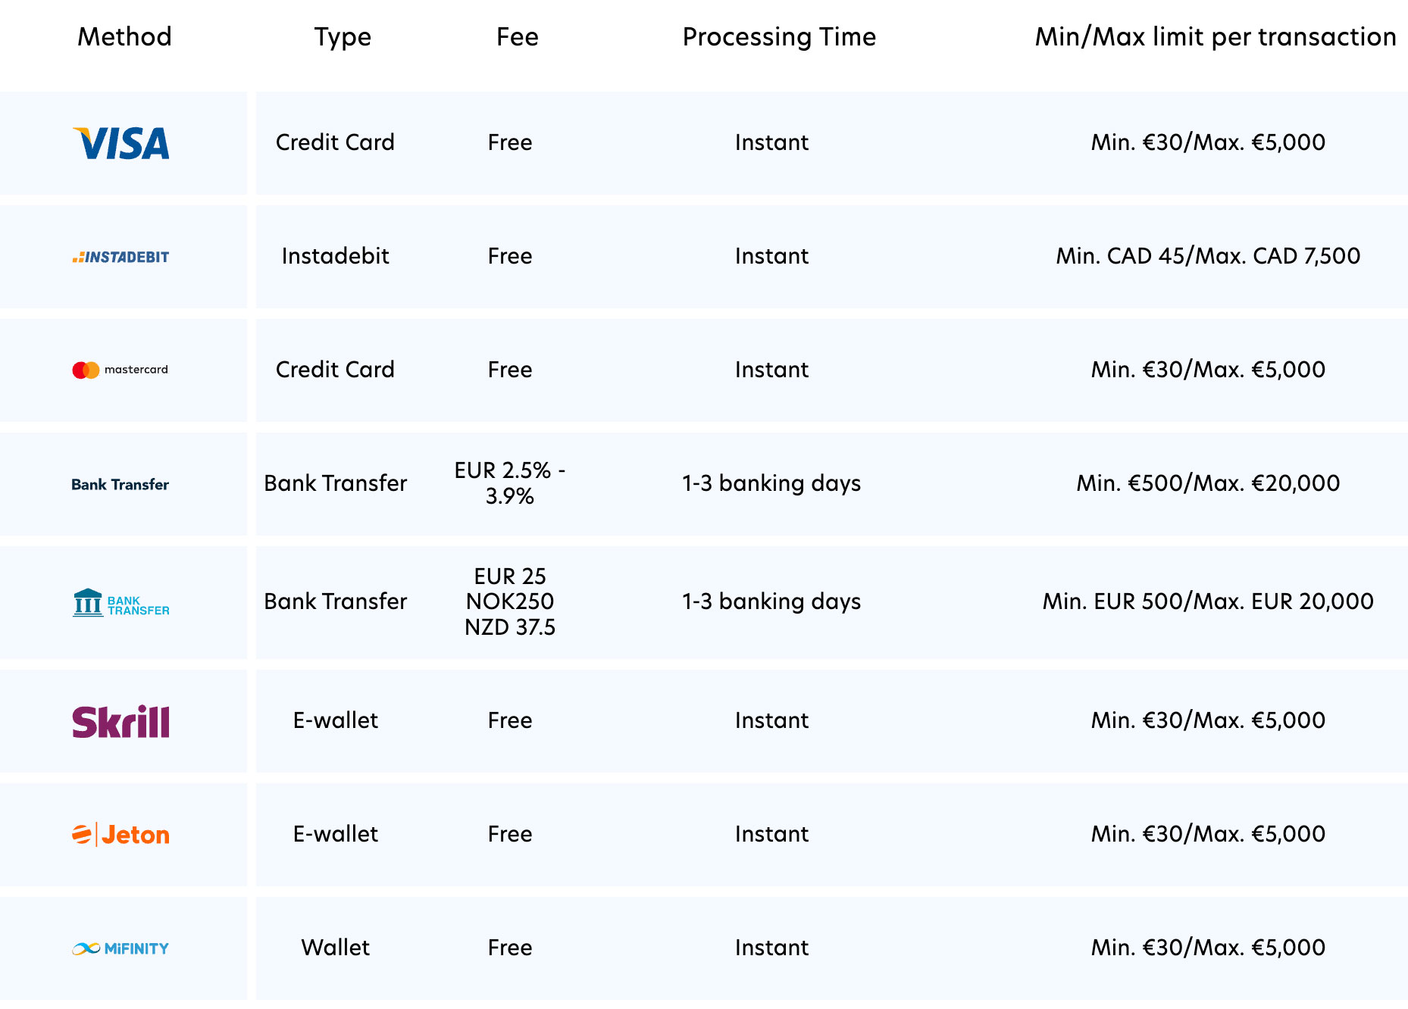
Task: Click 'Free' fee in Instadebit row
Action: point(510,256)
